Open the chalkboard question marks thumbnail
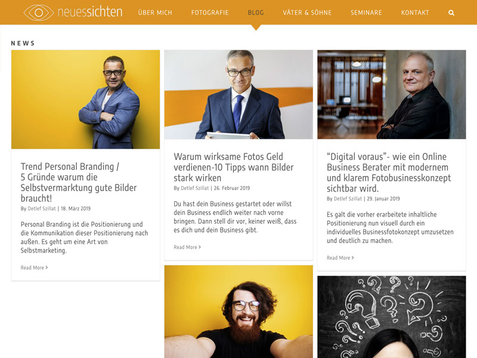This screenshot has width=477, height=358. pos(392,317)
